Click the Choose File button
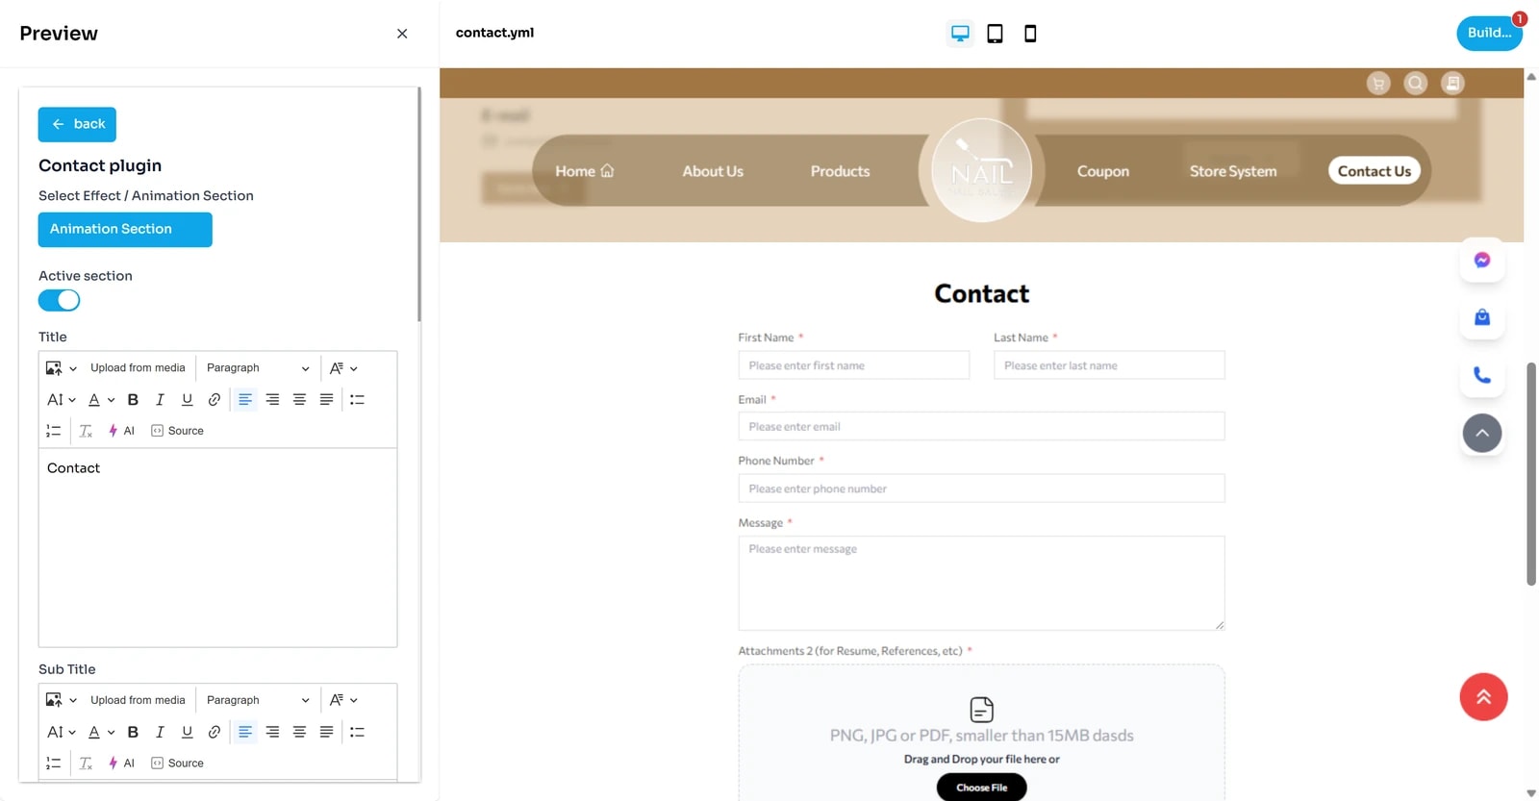1539x801 pixels. (x=981, y=788)
